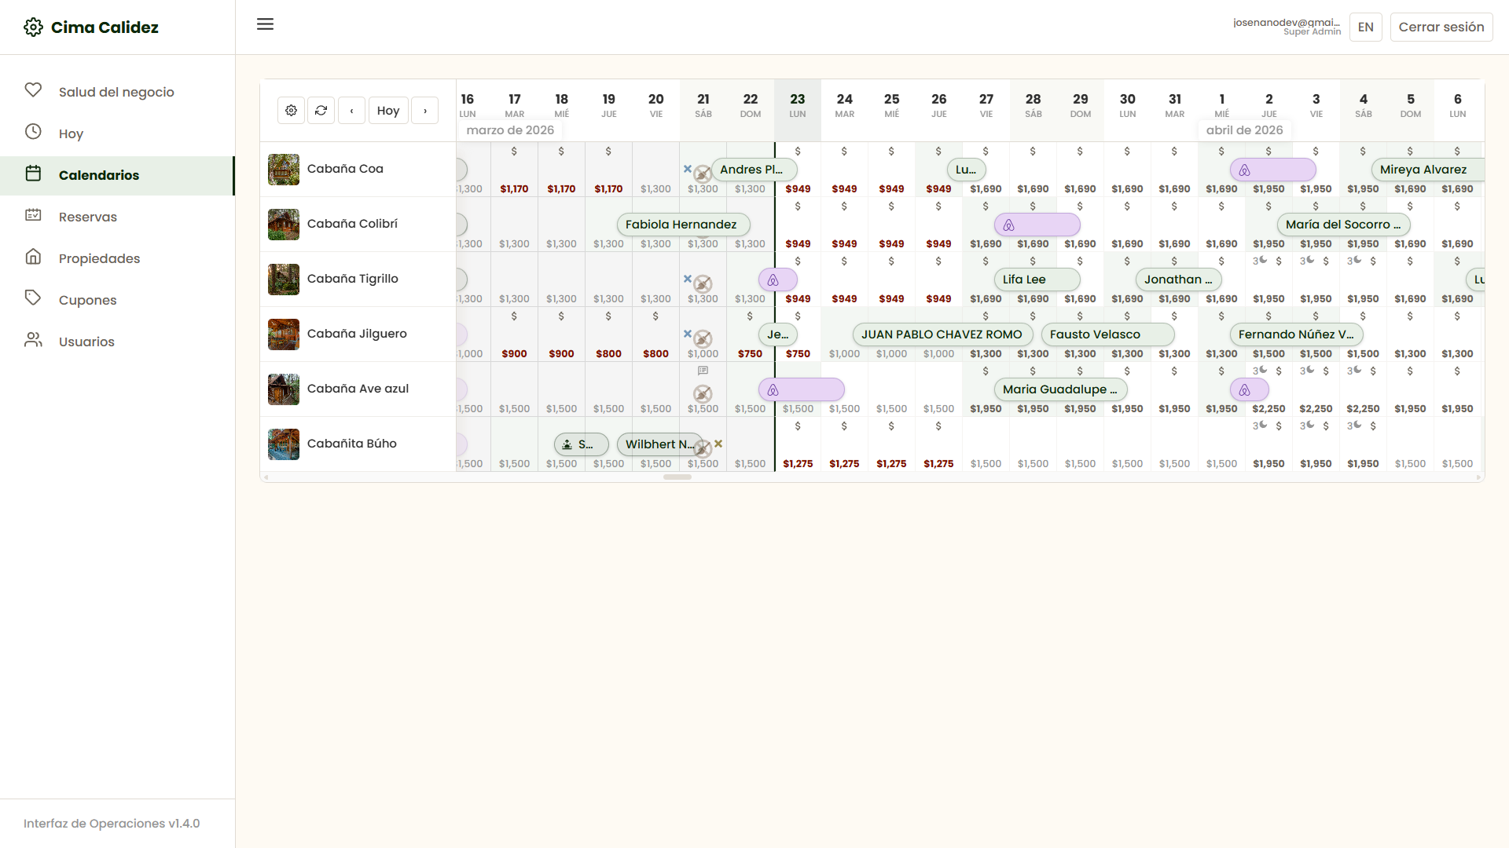Click heart icon beside Salud del negocio
The height and width of the screenshot is (848, 1509).
pyautogui.click(x=33, y=90)
